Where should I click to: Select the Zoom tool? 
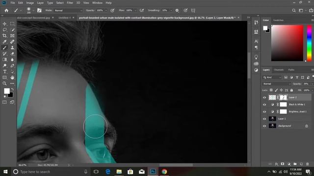(4, 84)
